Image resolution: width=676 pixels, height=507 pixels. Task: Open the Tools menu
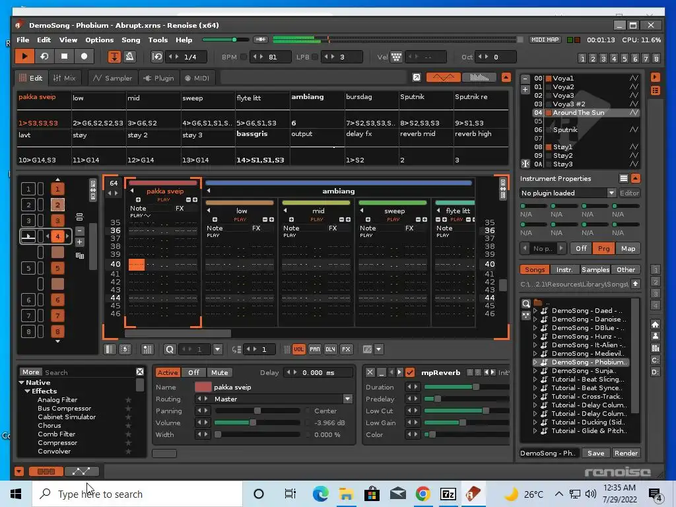158,40
